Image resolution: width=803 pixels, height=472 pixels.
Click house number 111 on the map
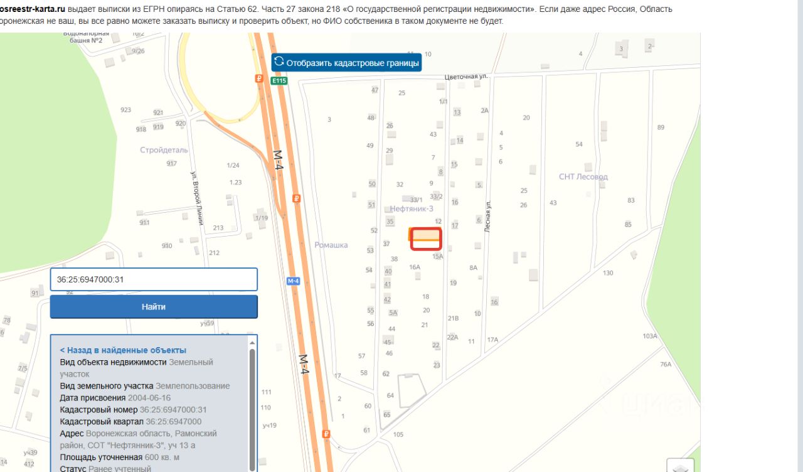coord(266,392)
